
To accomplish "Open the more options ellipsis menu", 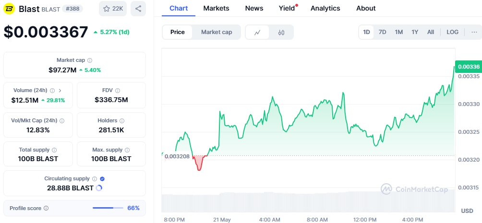I will [474, 32].
